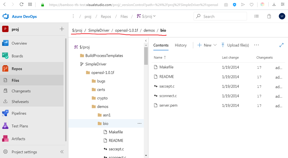Take a snapshot with the camera icon

pyautogui.click(x=226, y=5)
